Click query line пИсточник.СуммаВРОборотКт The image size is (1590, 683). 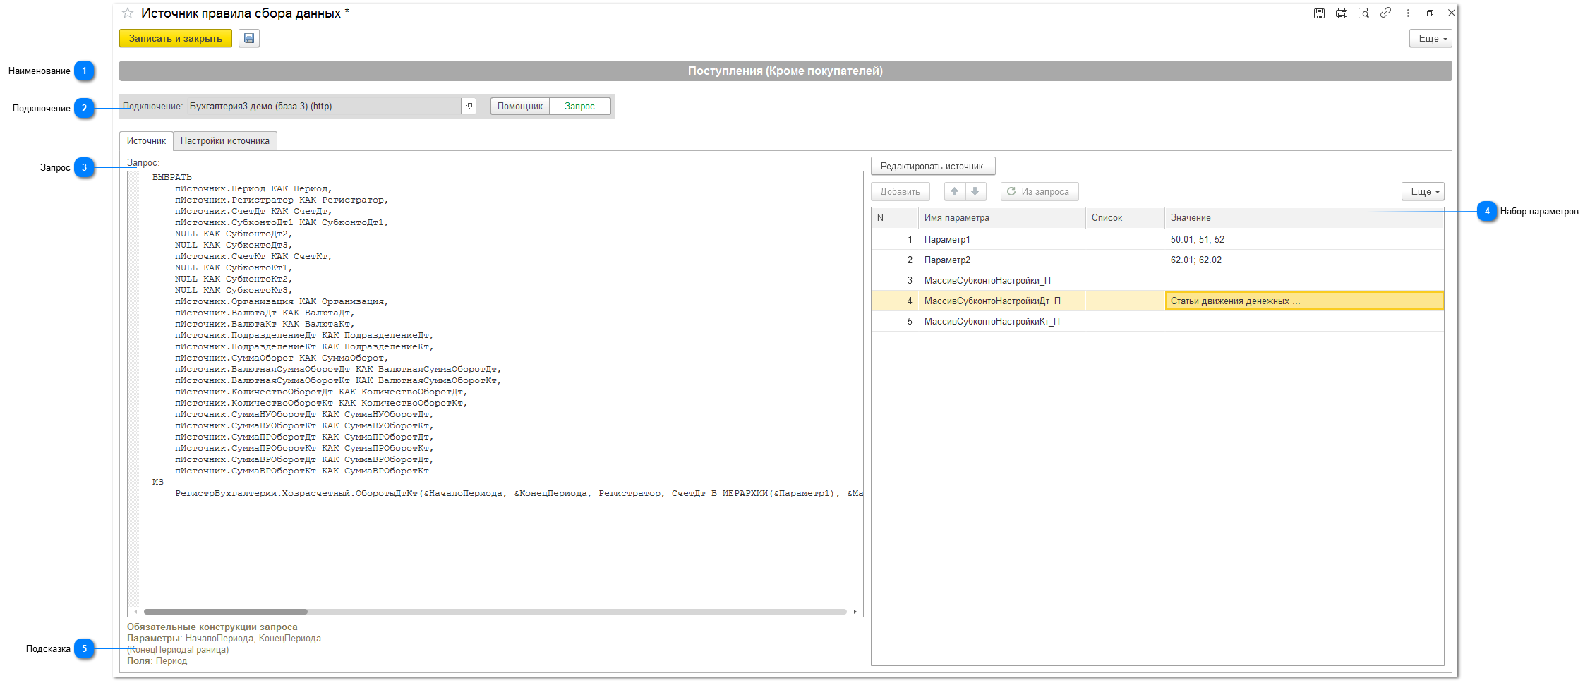coord(302,471)
